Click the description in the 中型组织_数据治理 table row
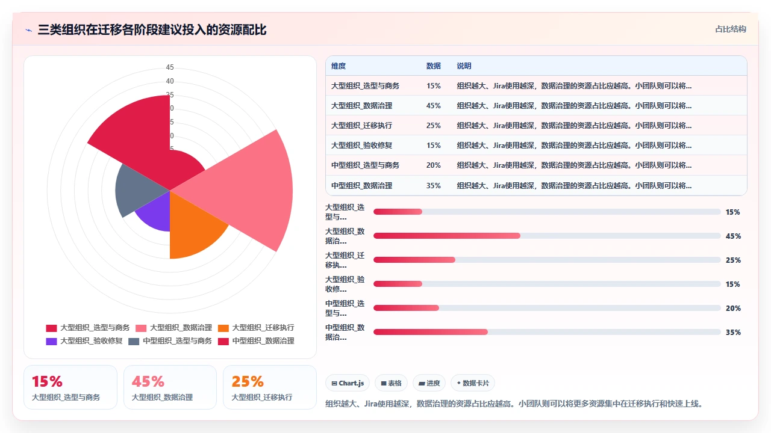The width and height of the screenshot is (771, 433). [x=574, y=186]
